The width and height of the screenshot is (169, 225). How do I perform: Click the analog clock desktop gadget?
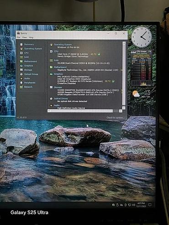click(x=142, y=37)
